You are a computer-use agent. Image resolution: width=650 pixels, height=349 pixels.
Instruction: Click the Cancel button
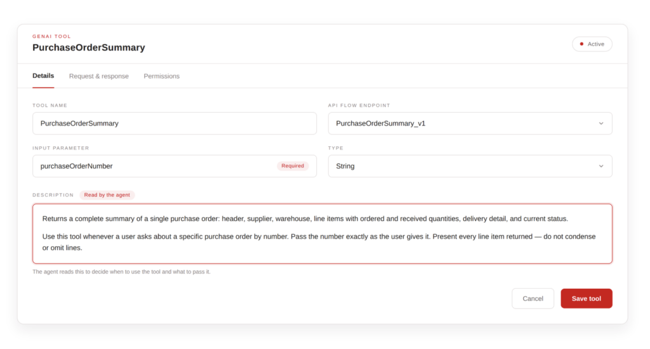[533, 298]
